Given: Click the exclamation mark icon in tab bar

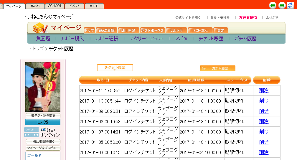Looking at the screenshot, I should click(1, 6).
